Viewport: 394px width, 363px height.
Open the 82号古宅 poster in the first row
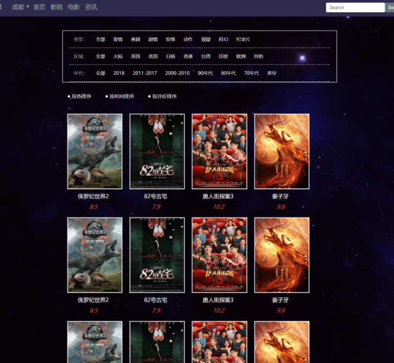tap(157, 151)
